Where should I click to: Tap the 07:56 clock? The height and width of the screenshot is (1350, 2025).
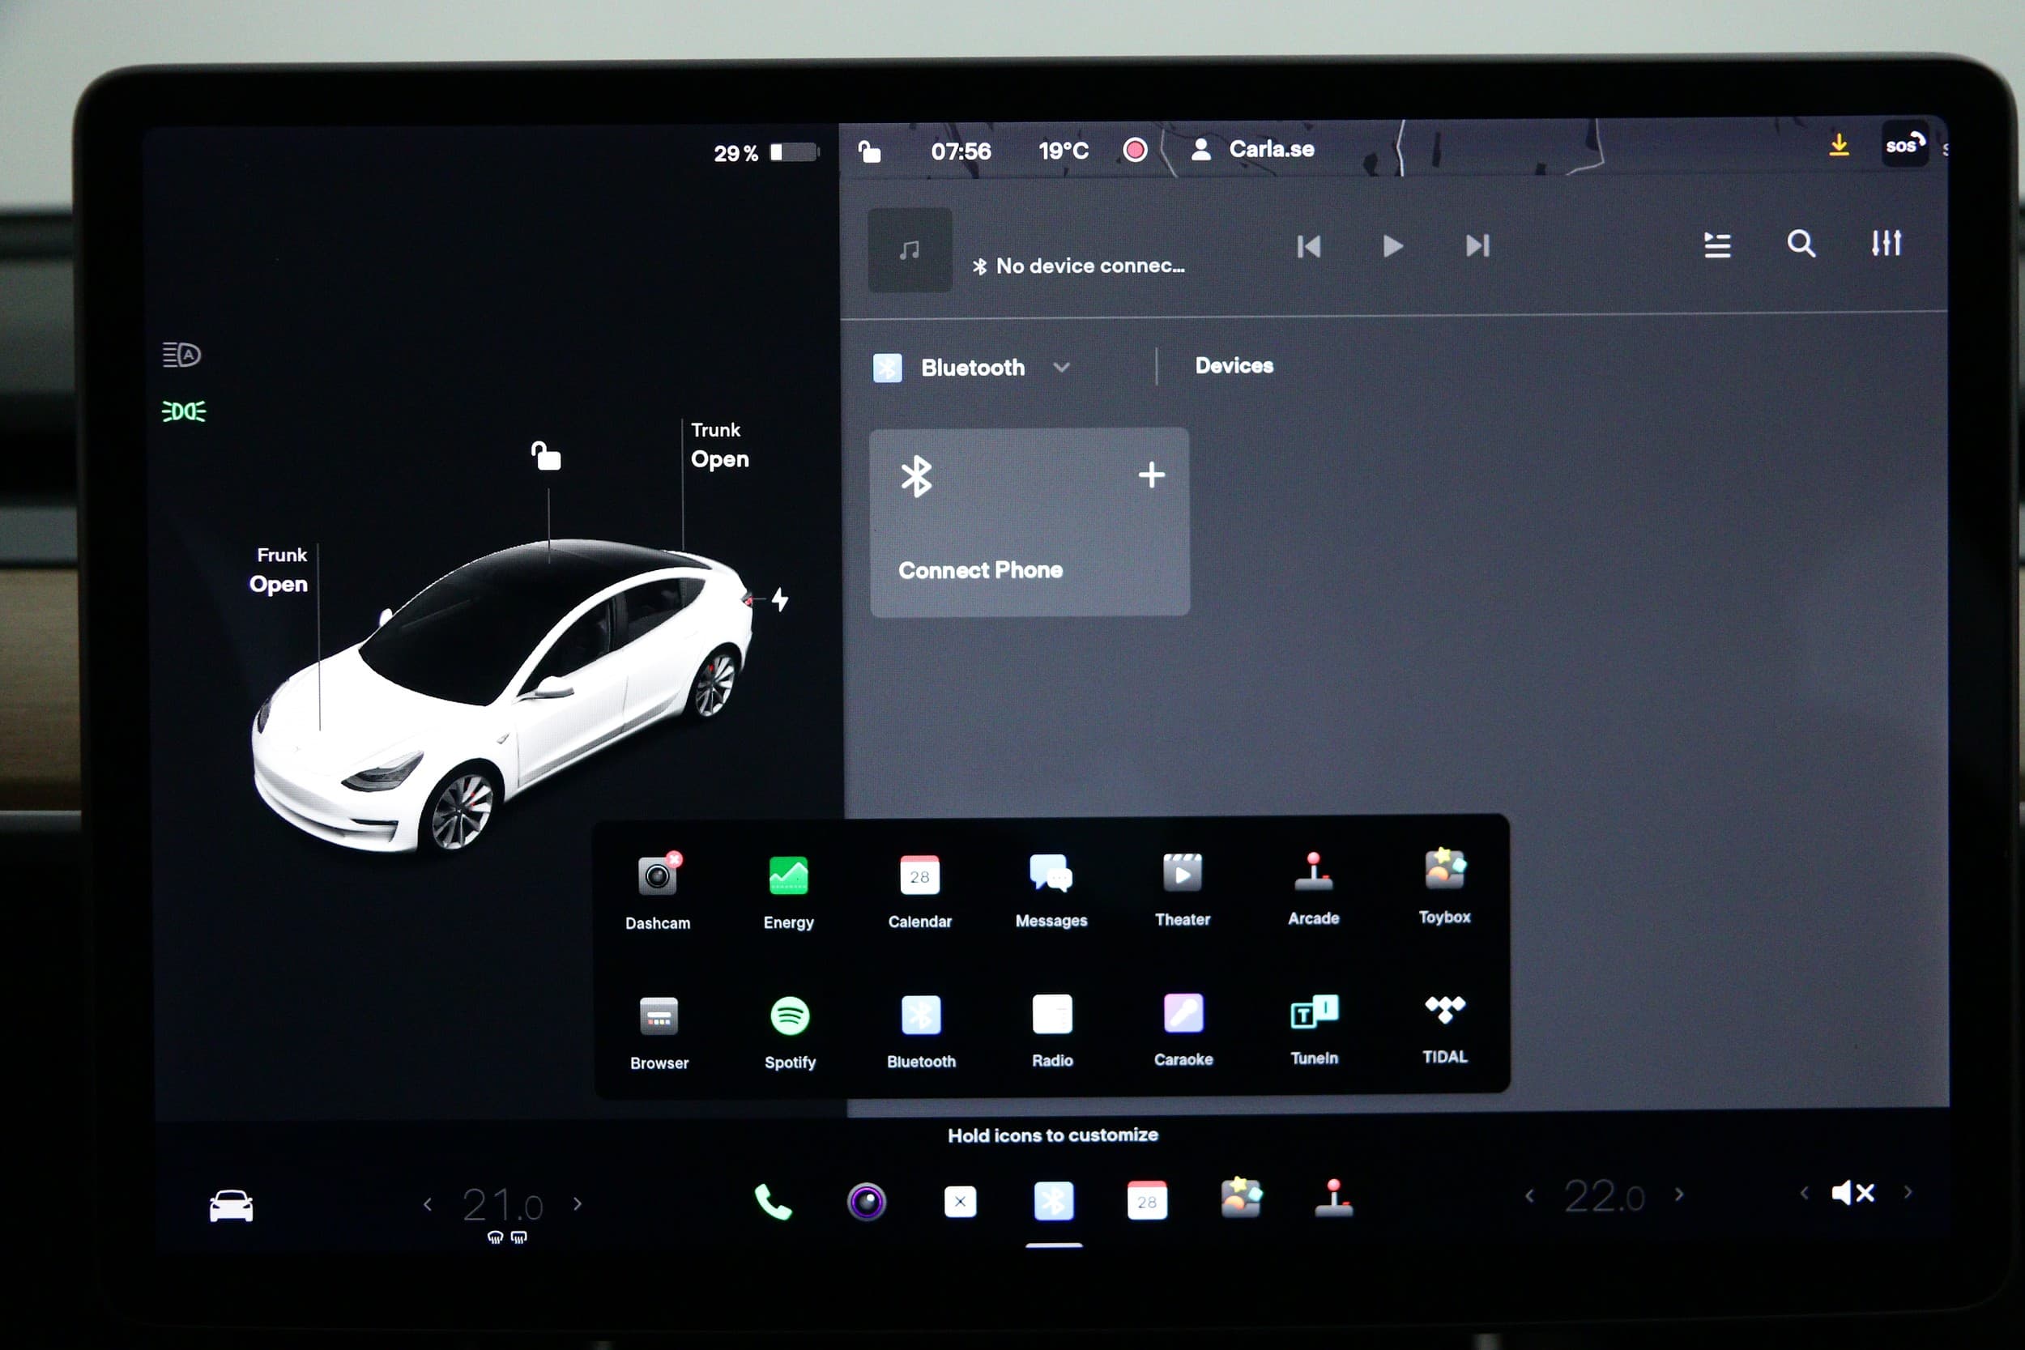961,151
